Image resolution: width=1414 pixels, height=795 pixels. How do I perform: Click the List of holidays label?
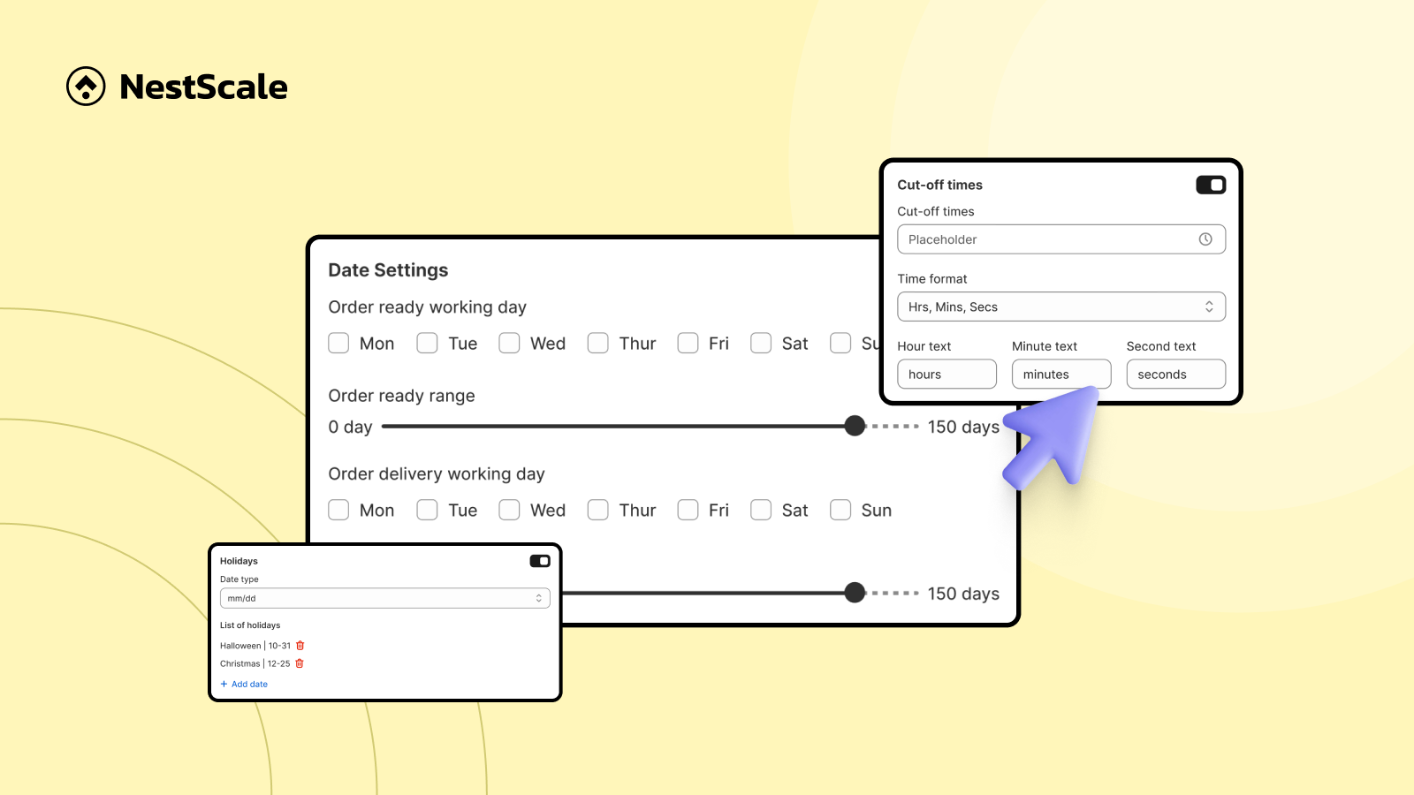point(250,625)
